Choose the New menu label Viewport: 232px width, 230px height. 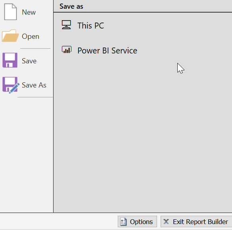pyautogui.click(x=29, y=12)
